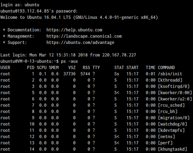Click the https://ubuntu.com/advantage support URL
193x153 pixels.
pos(80,43)
